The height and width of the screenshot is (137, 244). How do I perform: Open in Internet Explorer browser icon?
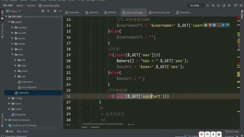223,25
